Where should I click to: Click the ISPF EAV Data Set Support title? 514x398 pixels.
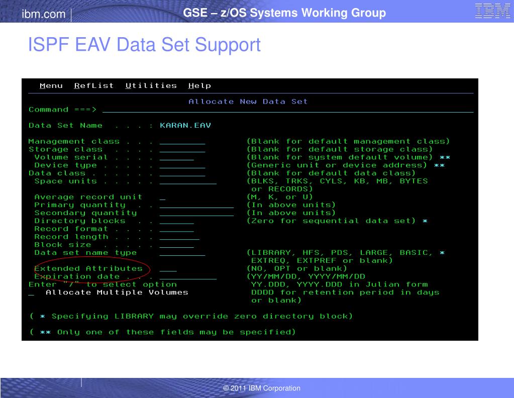(144, 45)
